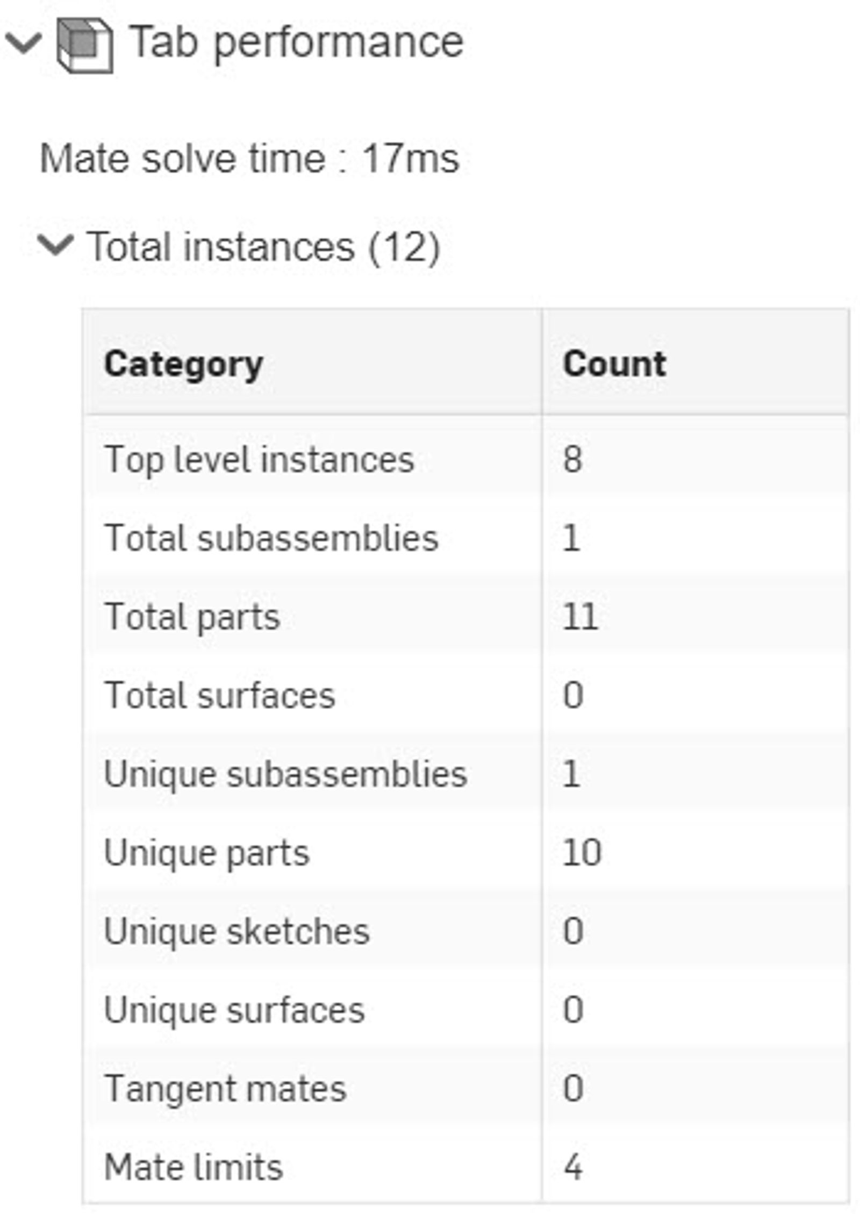Click the Count column header
The height and width of the screenshot is (1214, 860).
pos(614,365)
